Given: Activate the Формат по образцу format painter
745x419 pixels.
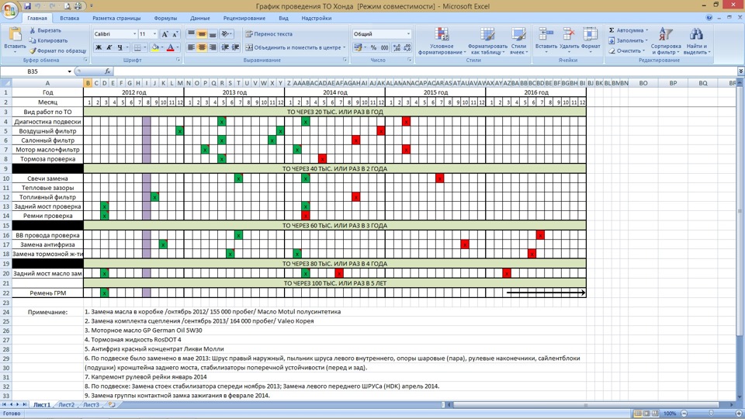Looking at the screenshot, I should coord(57,50).
